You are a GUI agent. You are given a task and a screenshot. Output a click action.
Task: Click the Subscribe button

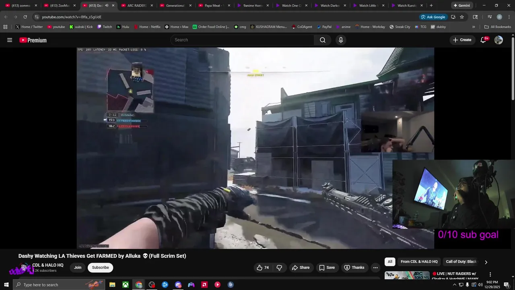[100, 267]
